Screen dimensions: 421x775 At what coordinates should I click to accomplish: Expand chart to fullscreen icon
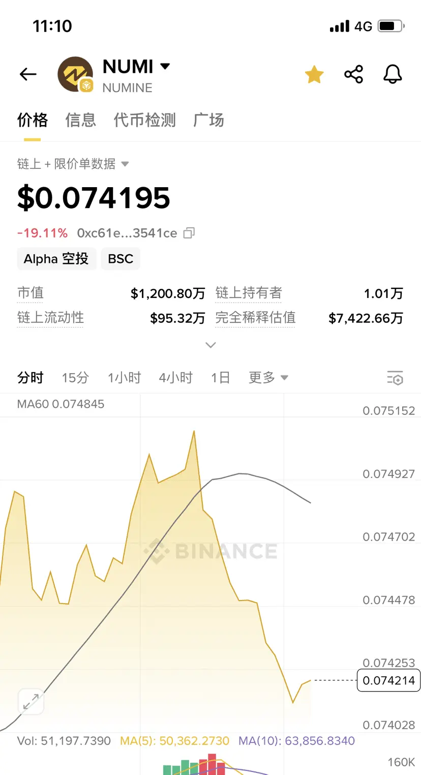coord(31,702)
